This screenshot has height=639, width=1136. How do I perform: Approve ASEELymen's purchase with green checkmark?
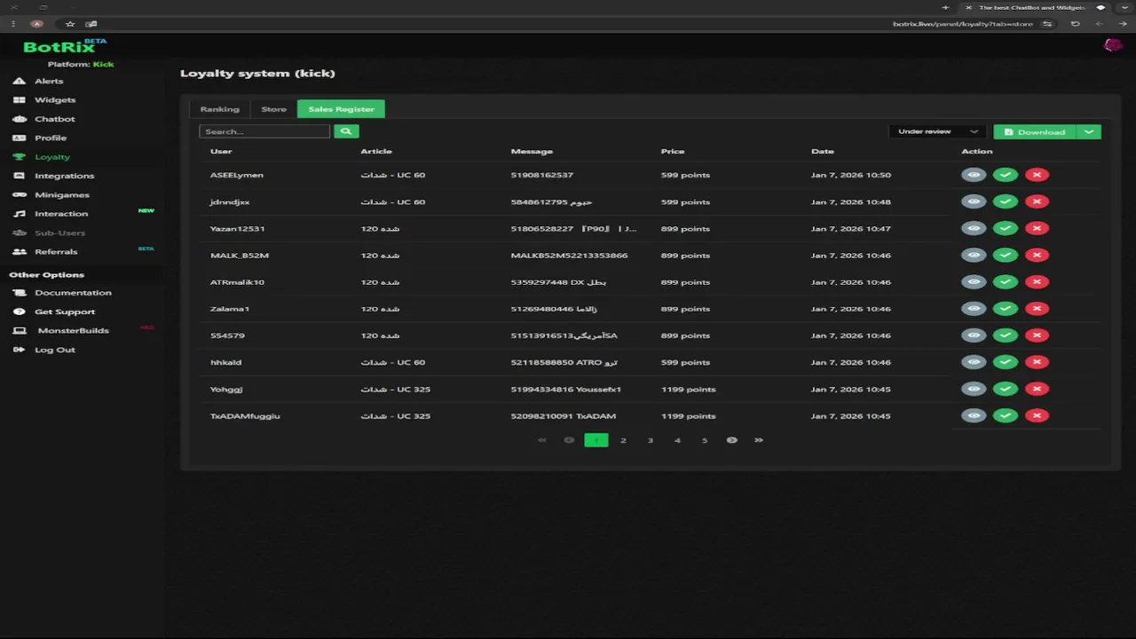click(1006, 175)
